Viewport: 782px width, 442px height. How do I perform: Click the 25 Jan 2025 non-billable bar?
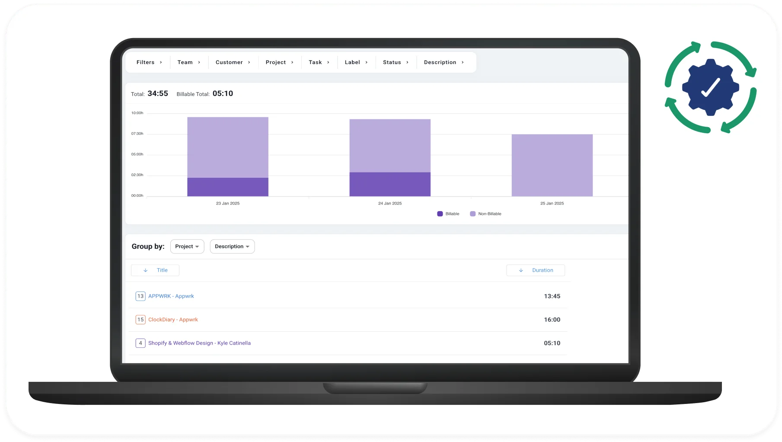tap(552, 165)
